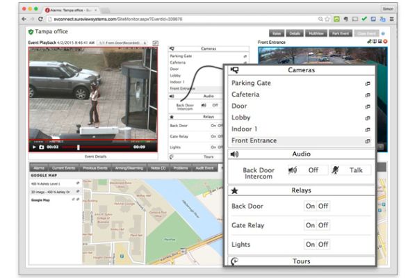
Task: Turn Back Door relay Off in enlarged panel
Action: pyautogui.click(x=323, y=206)
